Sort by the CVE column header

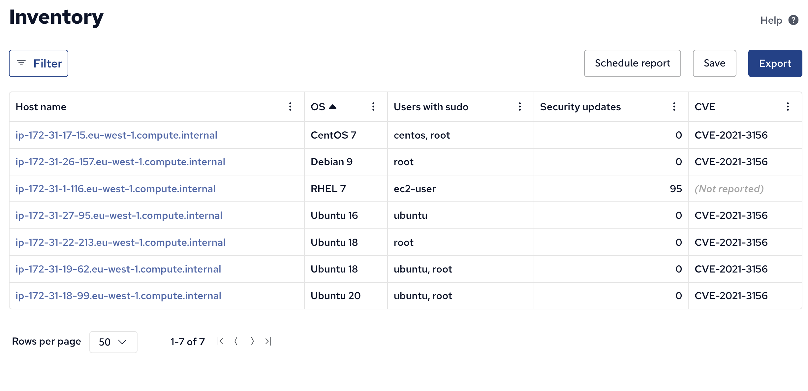pos(705,107)
